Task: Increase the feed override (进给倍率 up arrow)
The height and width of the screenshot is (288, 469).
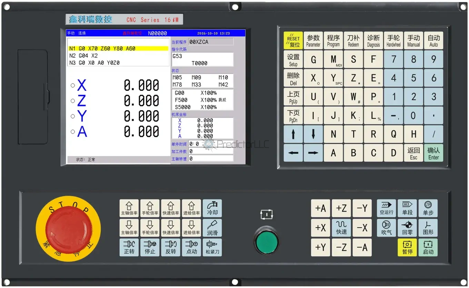Action: [191, 208]
